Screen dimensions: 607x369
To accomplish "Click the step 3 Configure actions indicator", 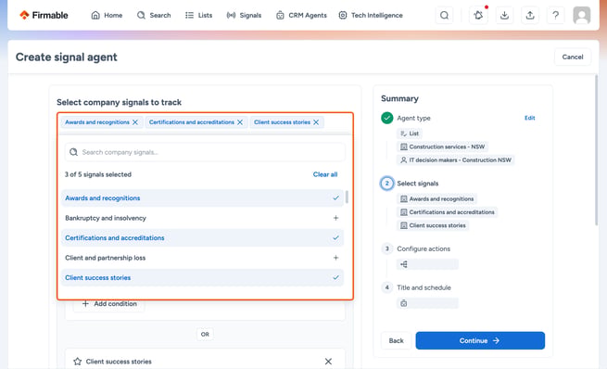I will coord(386,248).
